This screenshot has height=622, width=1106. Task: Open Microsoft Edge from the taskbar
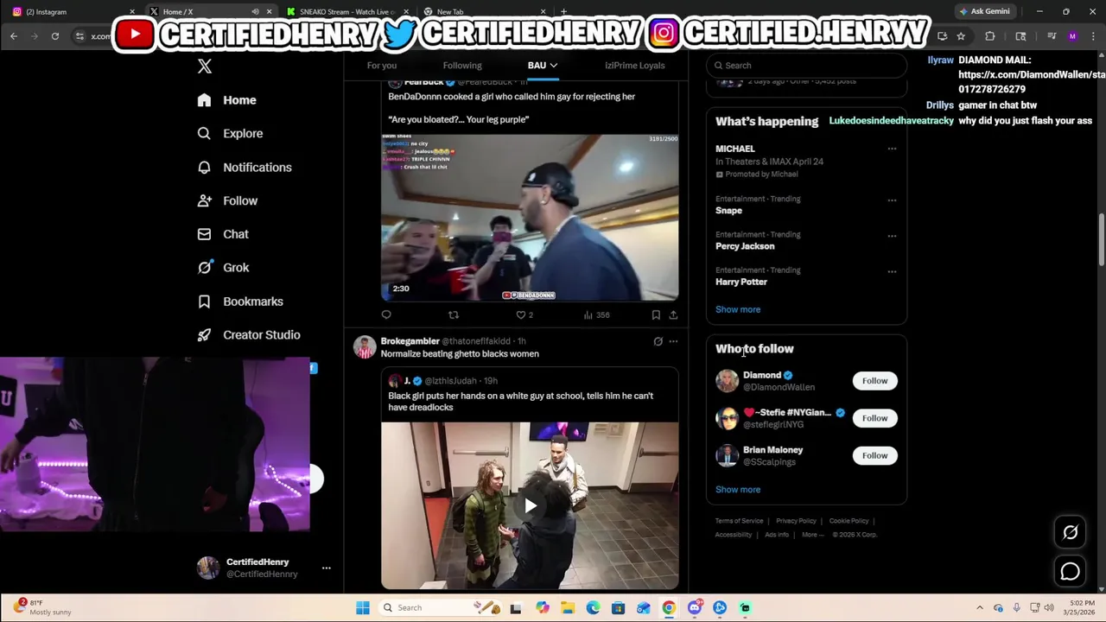tap(593, 608)
